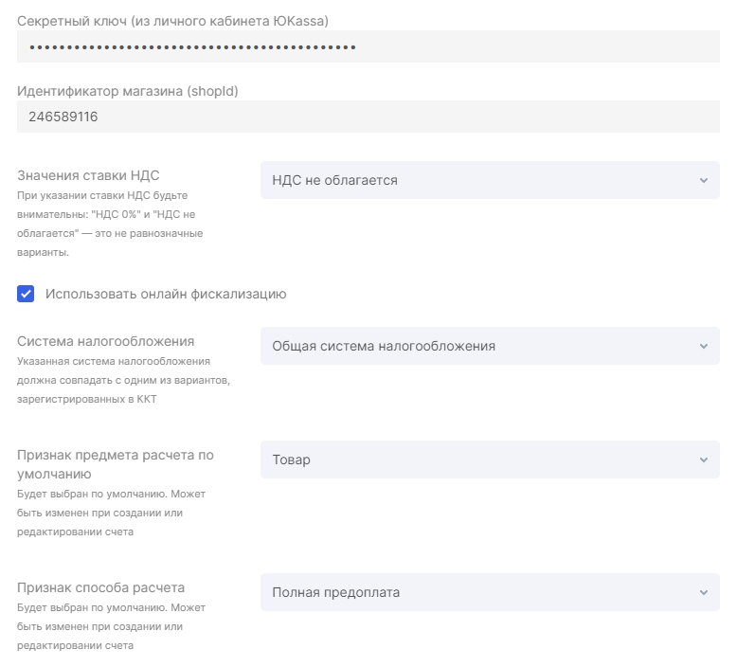Click the chevron arrow beside Товар
This screenshot has width=737, height=667.
pyautogui.click(x=703, y=460)
